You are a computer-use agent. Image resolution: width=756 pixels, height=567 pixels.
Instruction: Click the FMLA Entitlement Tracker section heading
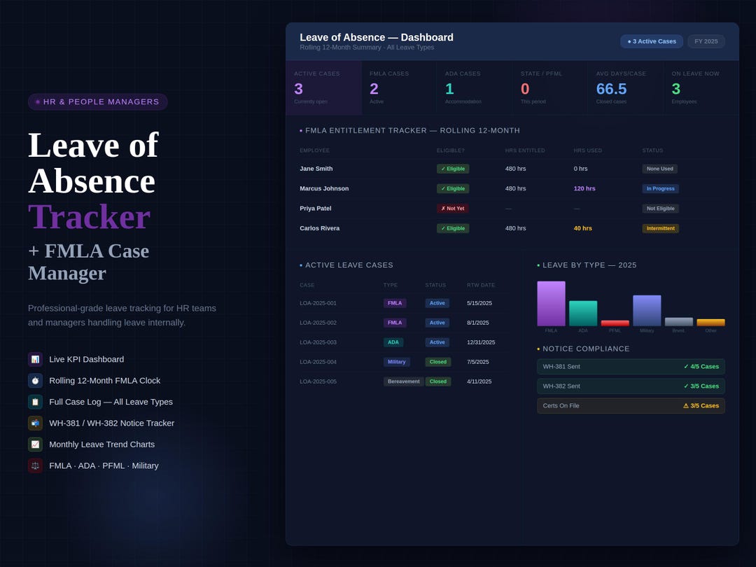coord(412,130)
